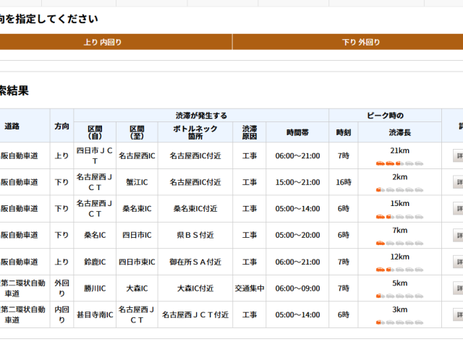Click the 06:00～09:00 time range cell
The height and width of the screenshot is (347, 463).
(x=297, y=288)
